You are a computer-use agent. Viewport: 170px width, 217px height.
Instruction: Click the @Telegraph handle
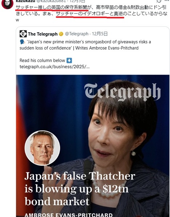(77, 34)
